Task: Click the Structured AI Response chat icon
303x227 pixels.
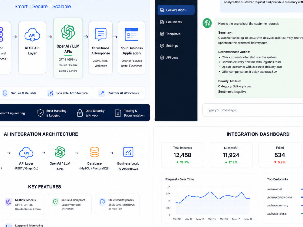Action: [101, 35]
